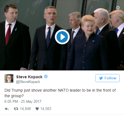Open Steve Kopack's profile avatar
The height and width of the screenshot is (115, 124).
[9, 79]
